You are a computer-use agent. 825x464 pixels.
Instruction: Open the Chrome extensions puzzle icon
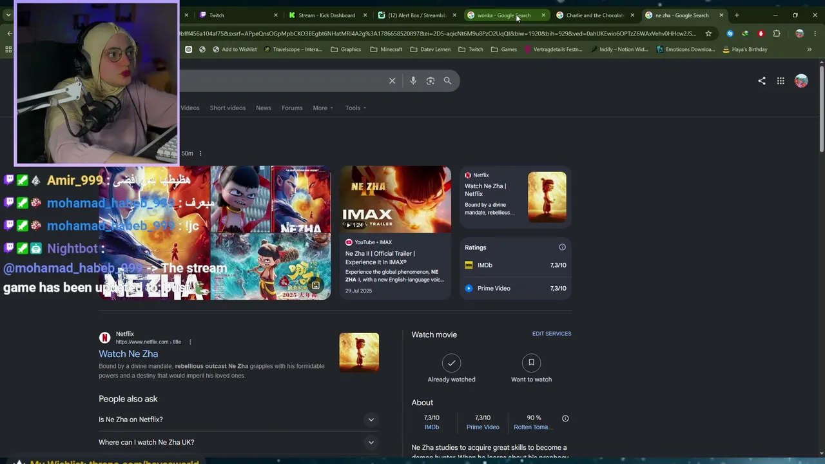point(777,34)
